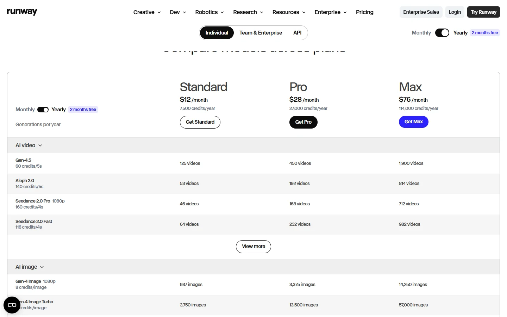This screenshot has width=507, height=317.
Task: Go to the Pricing page
Action: (x=364, y=12)
